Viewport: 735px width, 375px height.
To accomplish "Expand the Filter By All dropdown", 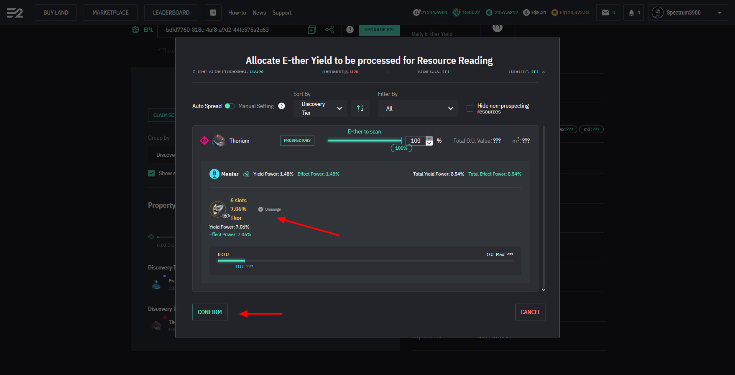I will (418, 108).
